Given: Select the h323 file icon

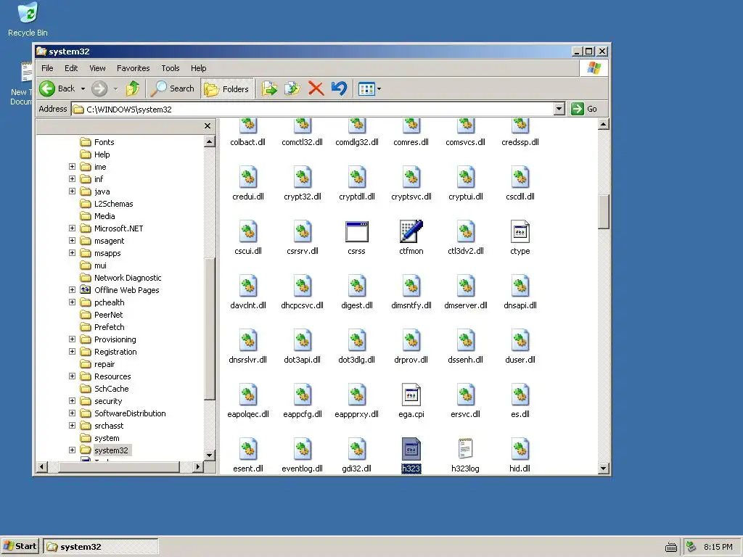Looking at the screenshot, I should [x=411, y=448].
